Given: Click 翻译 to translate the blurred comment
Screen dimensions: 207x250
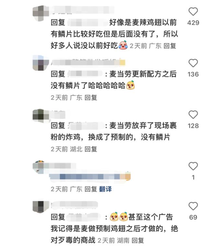Looking at the screenshot, I should [105, 189].
